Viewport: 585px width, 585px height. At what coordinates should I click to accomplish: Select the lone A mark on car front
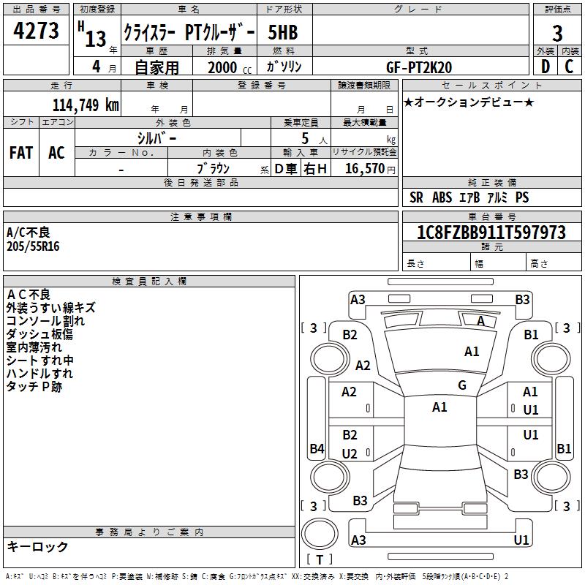[480, 321]
